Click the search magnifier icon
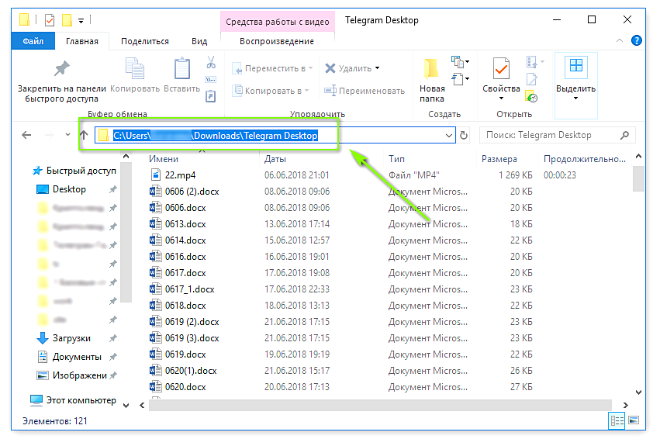Viewport: 653px width, 446px height. point(624,135)
